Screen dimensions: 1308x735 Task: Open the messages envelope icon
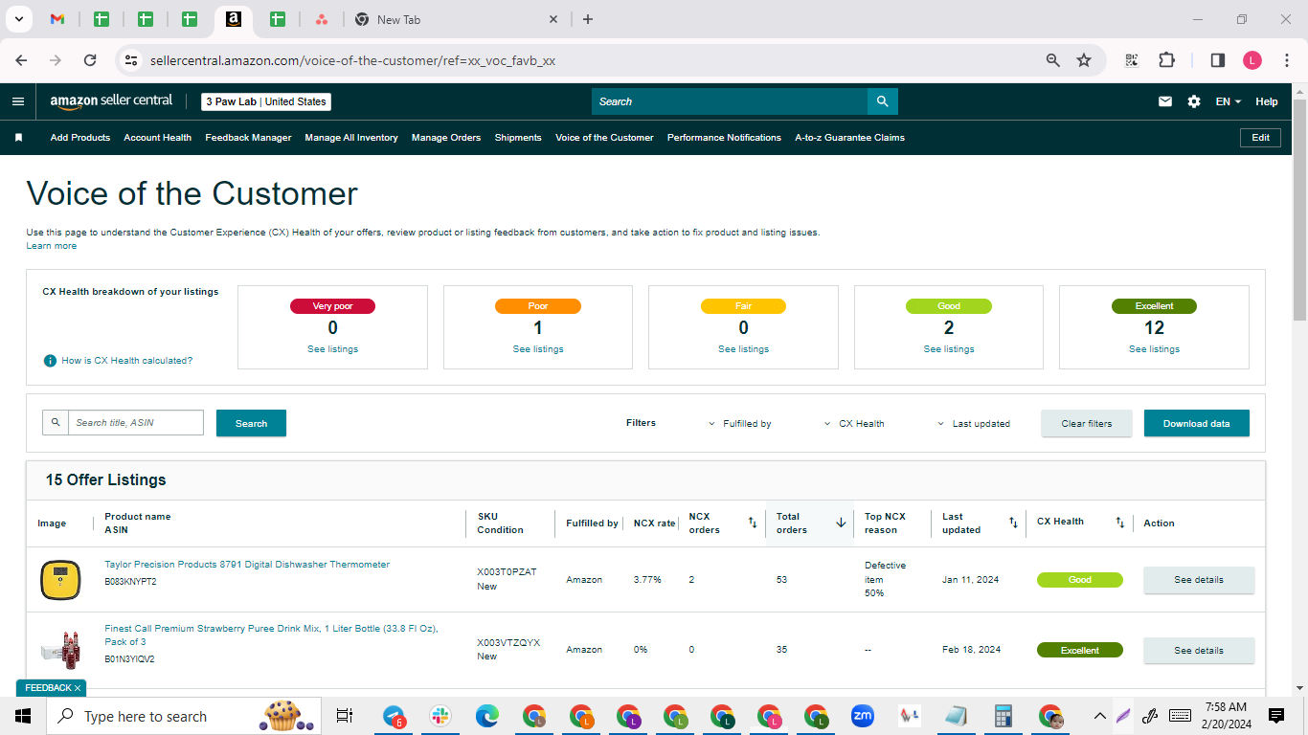(1165, 101)
